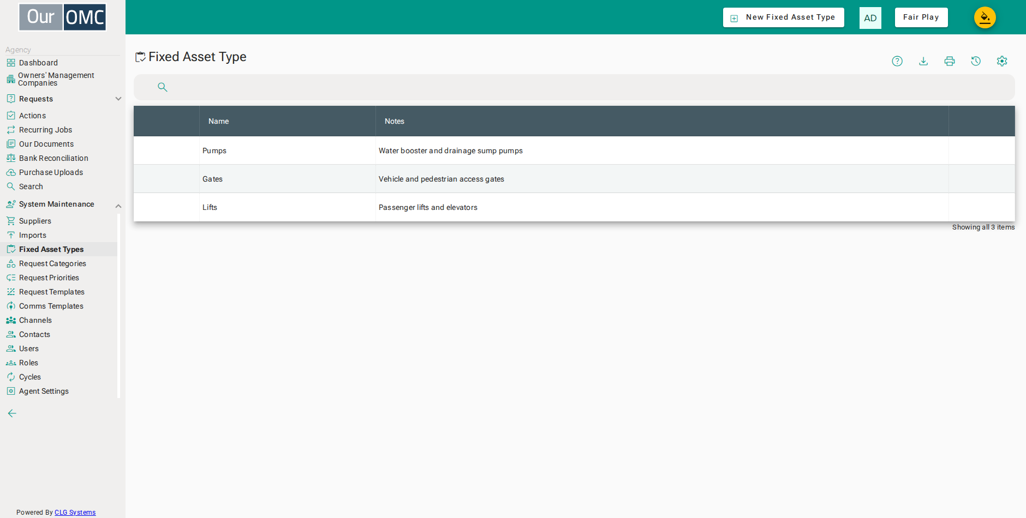Click the New Fixed Asset Type button
The width and height of the screenshot is (1026, 518).
[x=784, y=17]
